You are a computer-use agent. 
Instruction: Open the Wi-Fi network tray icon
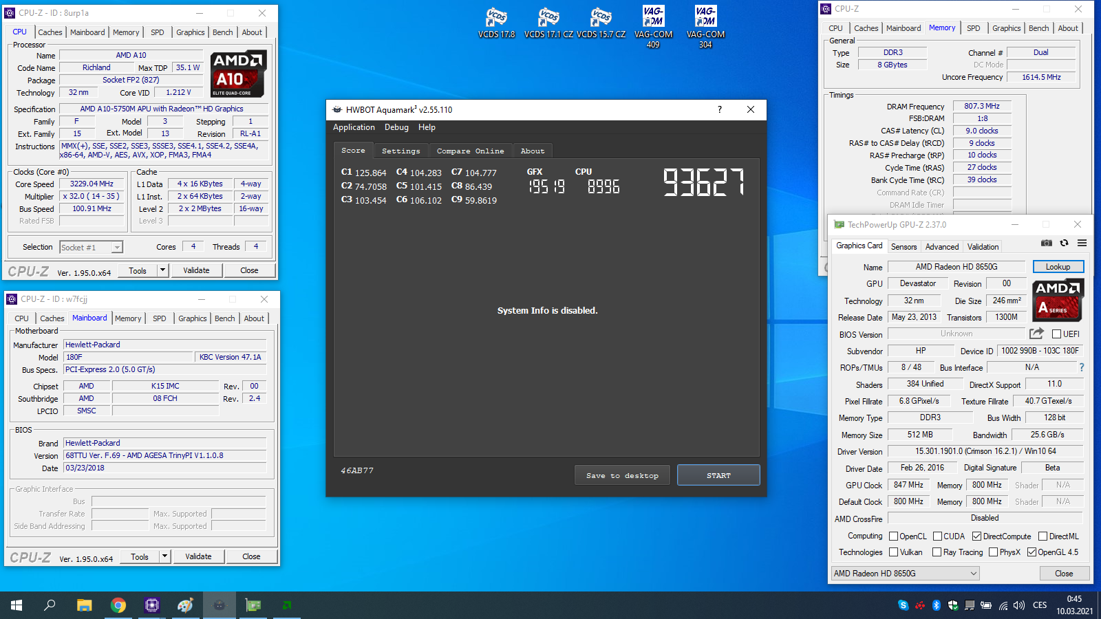(1003, 605)
